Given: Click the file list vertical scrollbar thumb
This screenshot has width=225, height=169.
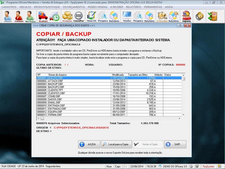Looking at the screenshot, I should tap(183, 79).
